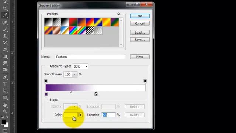This screenshot has height=133, width=236.
Task: Choose the Orange, Yellow, Orange preset
Action: point(107,22)
